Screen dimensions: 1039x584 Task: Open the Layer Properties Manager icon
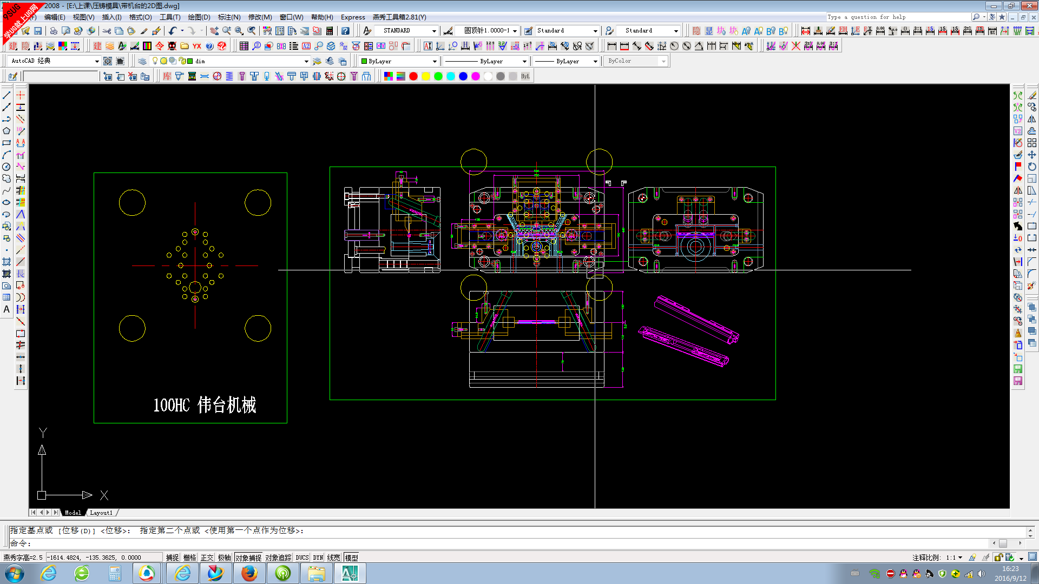pyautogui.click(x=142, y=61)
